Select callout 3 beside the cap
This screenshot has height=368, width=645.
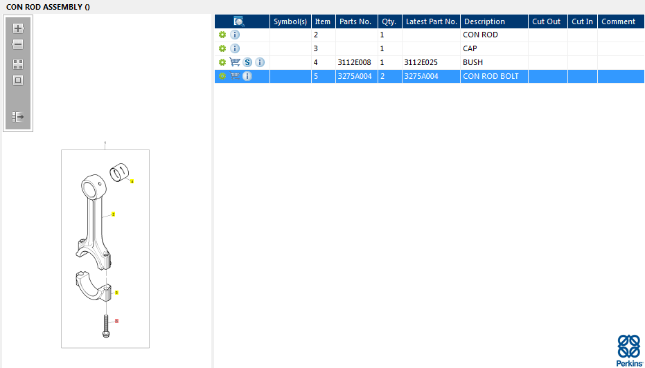click(x=116, y=293)
